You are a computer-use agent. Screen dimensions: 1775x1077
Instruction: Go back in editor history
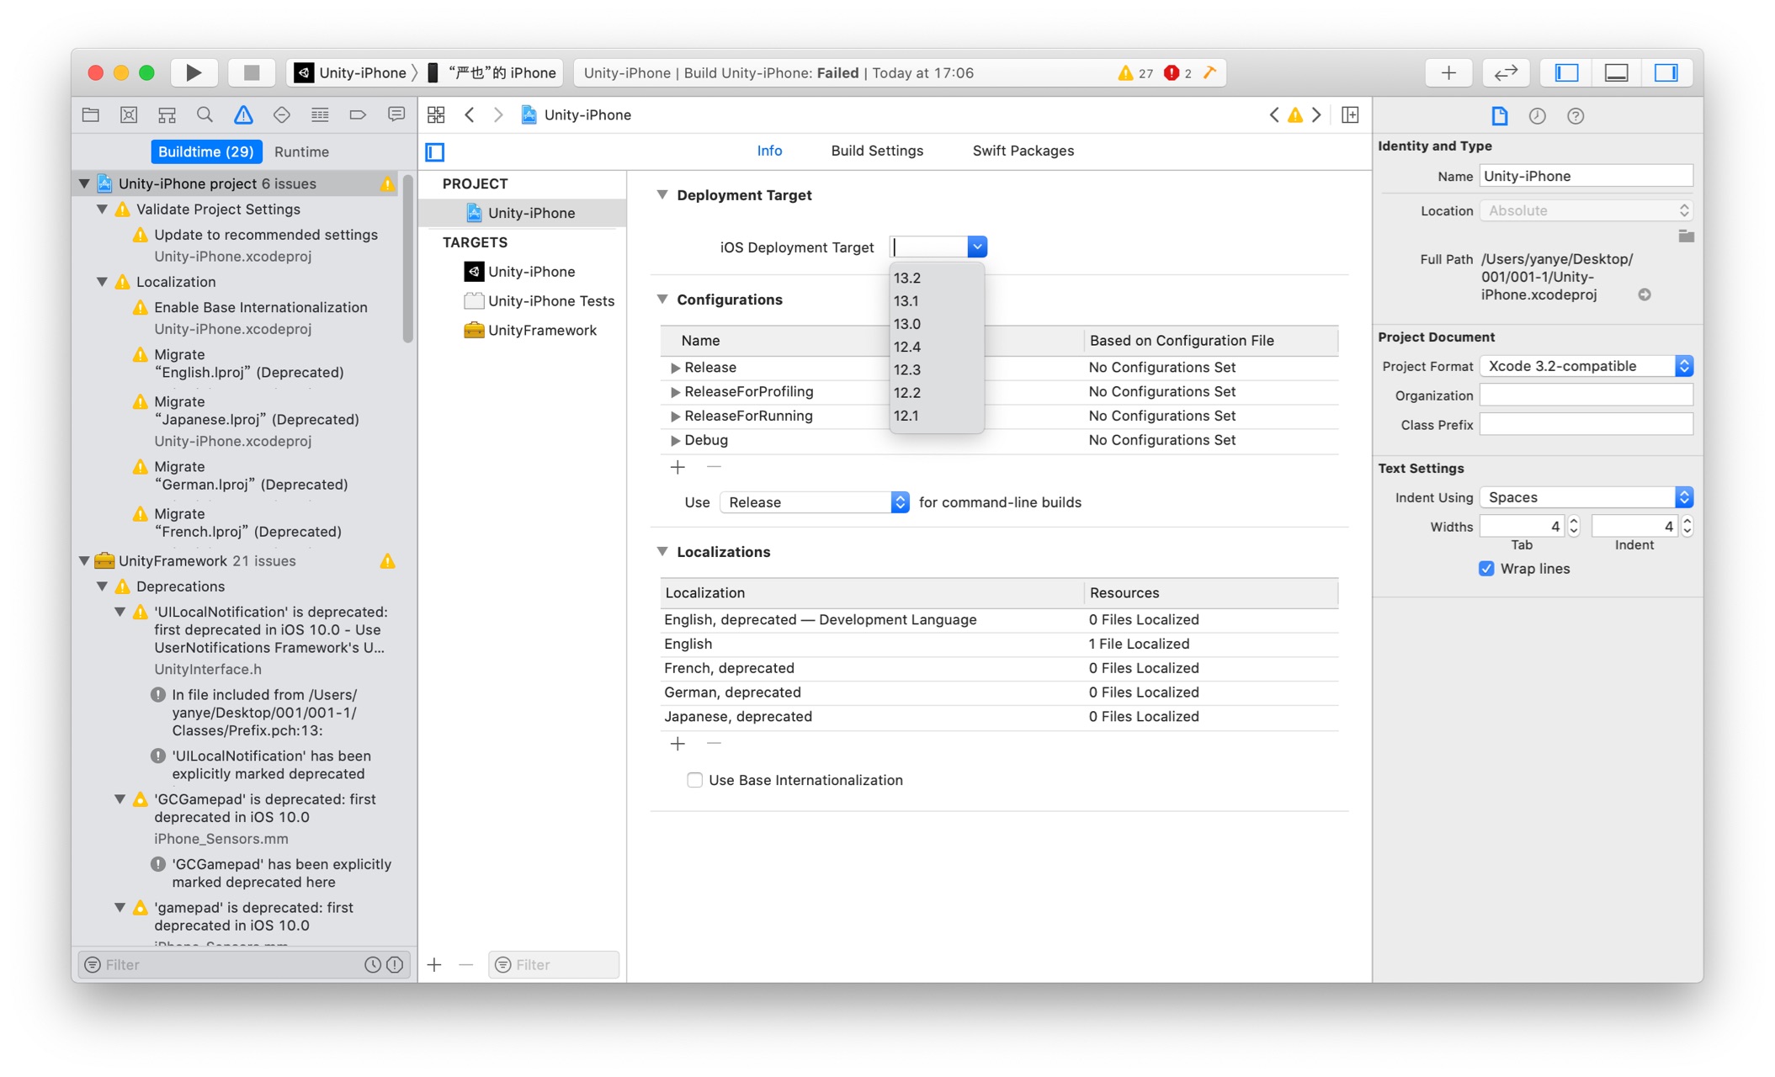470,115
